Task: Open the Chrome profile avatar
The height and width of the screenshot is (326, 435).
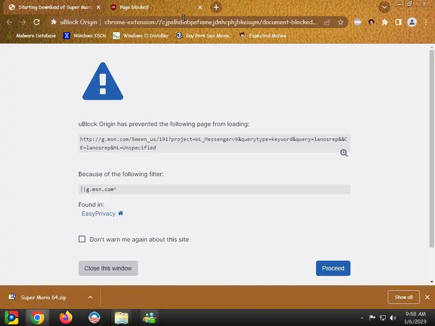Action: point(412,22)
